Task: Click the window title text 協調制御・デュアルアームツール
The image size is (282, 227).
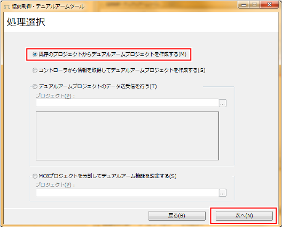Action: 48,6
